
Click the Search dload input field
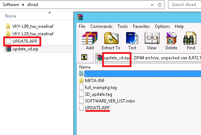click(185, 5)
